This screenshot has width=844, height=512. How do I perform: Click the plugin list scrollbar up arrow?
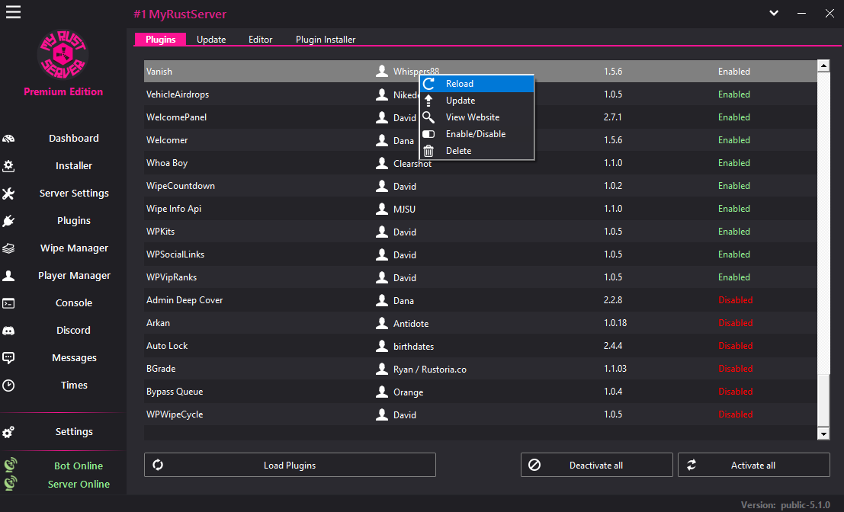pyautogui.click(x=823, y=66)
